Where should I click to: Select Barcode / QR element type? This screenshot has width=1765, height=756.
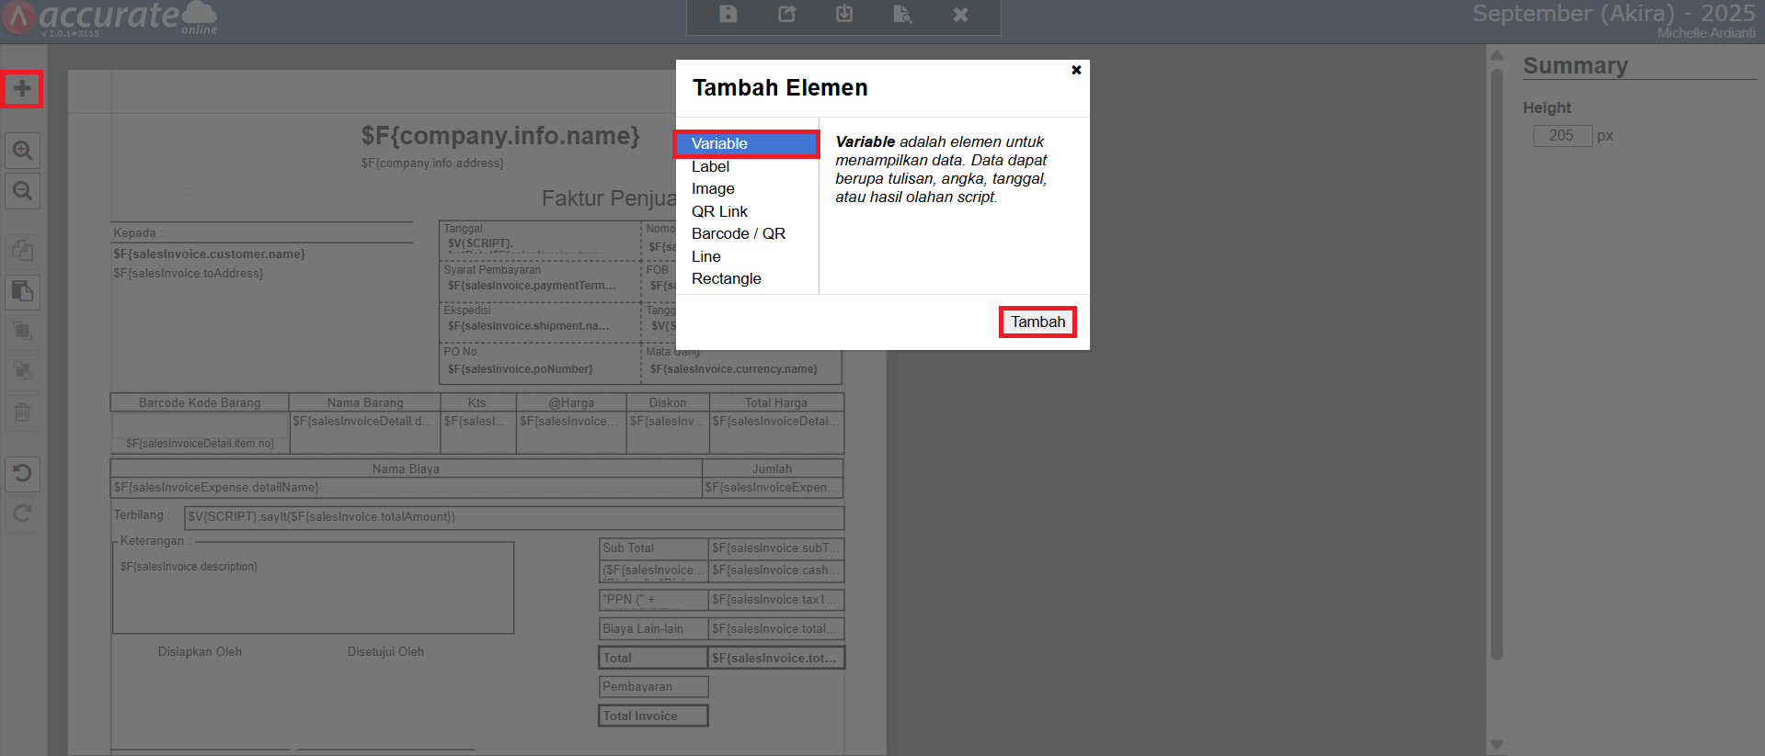tap(738, 233)
